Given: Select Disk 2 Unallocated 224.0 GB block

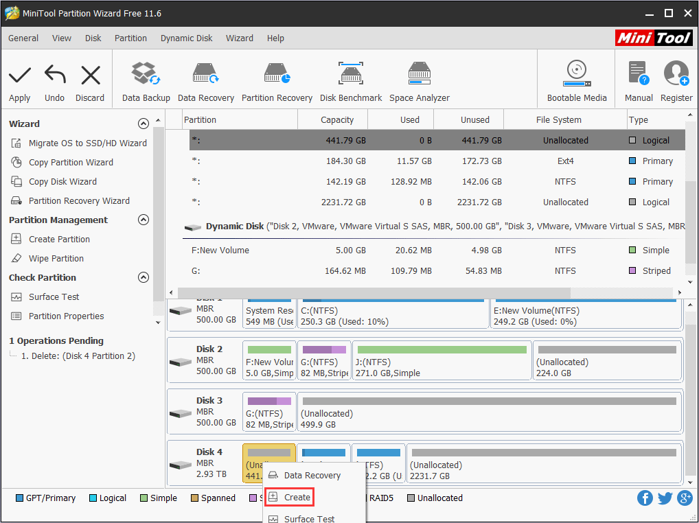Looking at the screenshot, I should (607, 360).
